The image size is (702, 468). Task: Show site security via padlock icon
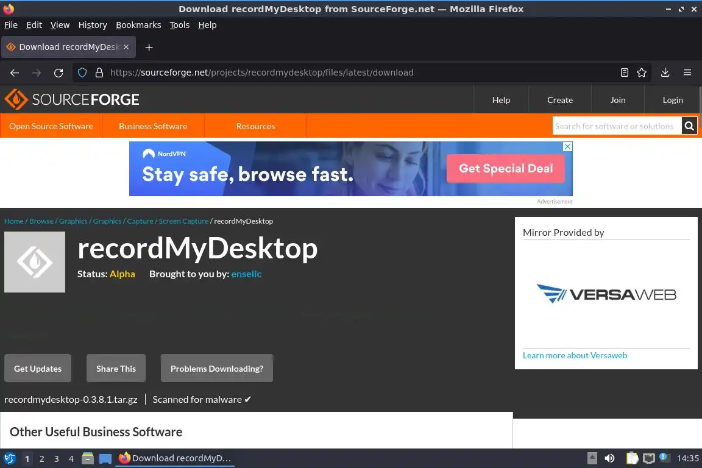click(99, 73)
